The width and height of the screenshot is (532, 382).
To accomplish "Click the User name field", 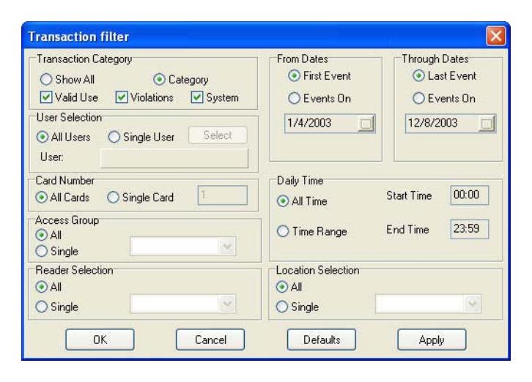I will click(x=174, y=158).
